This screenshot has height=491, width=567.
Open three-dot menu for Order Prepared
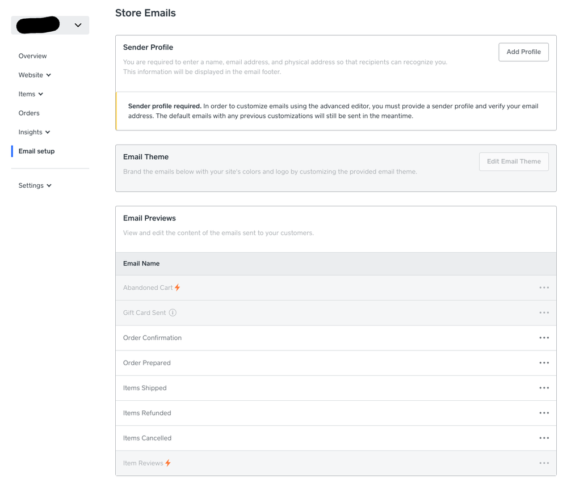(544, 363)
